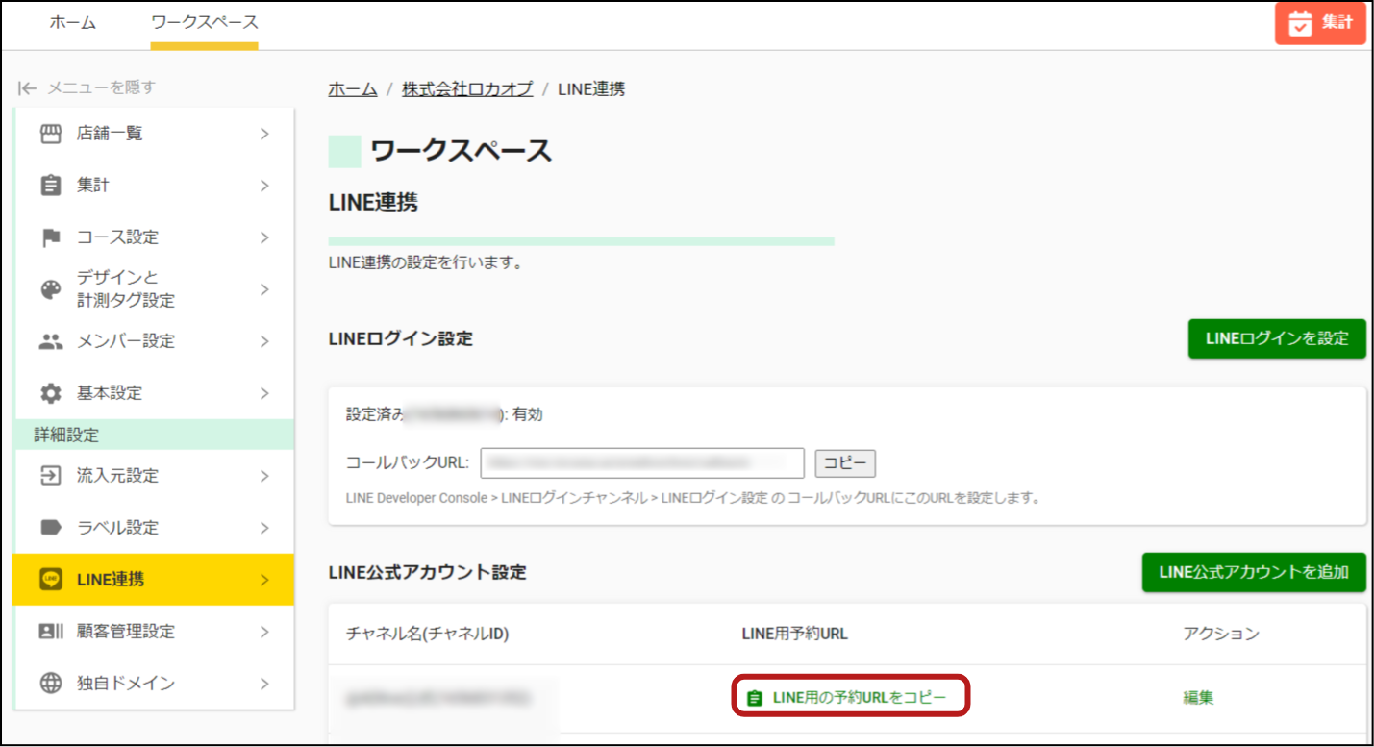Open 流入元設定 menu item
This screenshot has height=747, width=1374.
(154, 476)
